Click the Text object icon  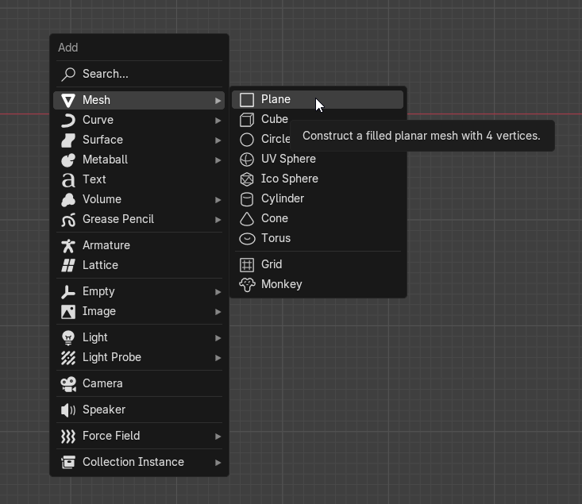point(68,179)
